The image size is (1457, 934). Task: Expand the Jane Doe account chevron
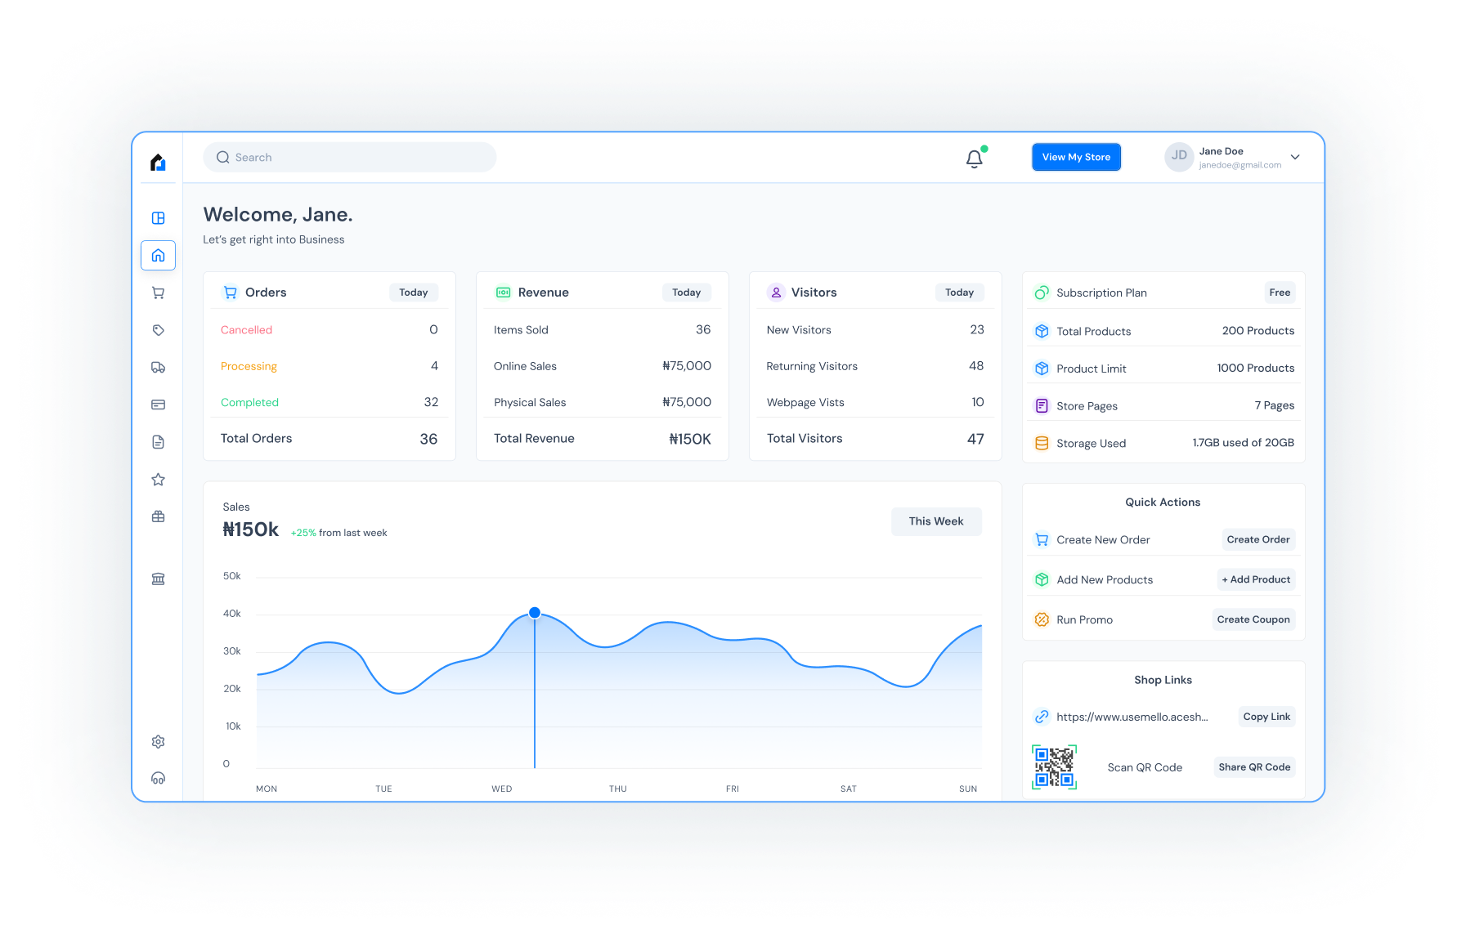click(1295, 157)
